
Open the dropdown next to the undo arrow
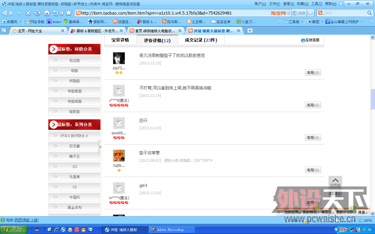61,13
